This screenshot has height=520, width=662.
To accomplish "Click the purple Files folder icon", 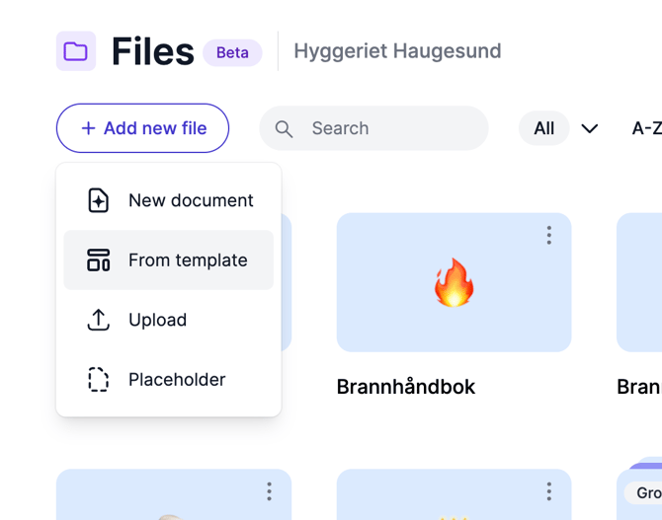I will tap(76, 51).
